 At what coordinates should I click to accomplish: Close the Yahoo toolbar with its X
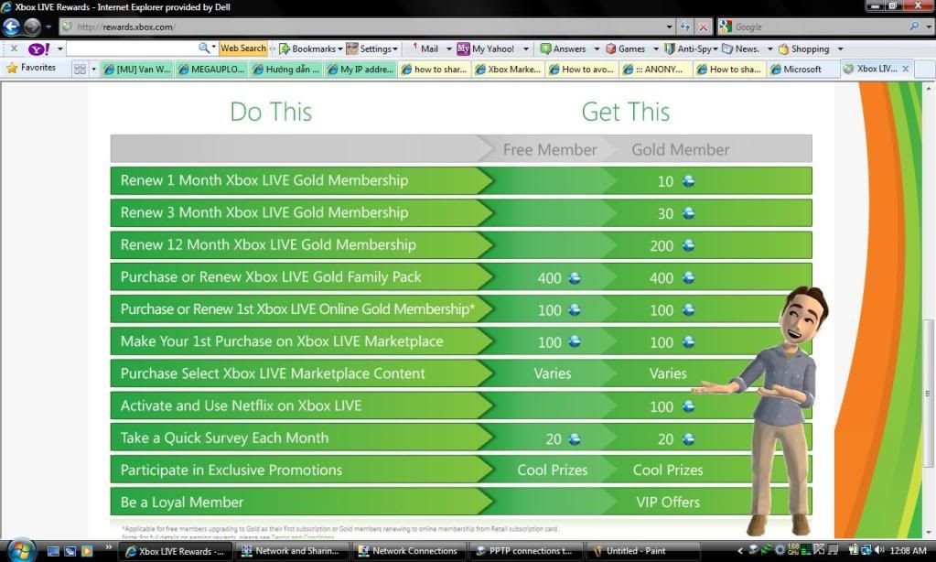[14, 49]
